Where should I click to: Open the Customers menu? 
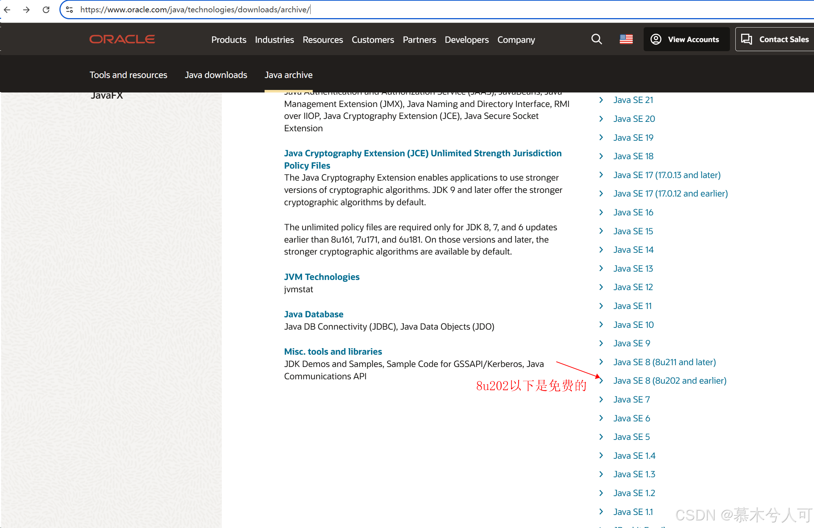pos(373,40)
